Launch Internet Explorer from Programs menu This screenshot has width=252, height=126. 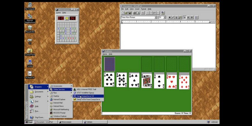point(61,99)
